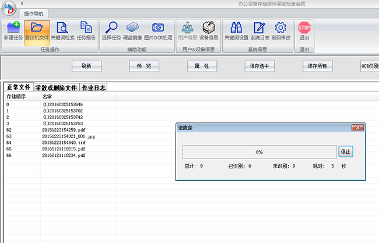Click the 保存选中 (Save Selected) button

click(259, 66)
